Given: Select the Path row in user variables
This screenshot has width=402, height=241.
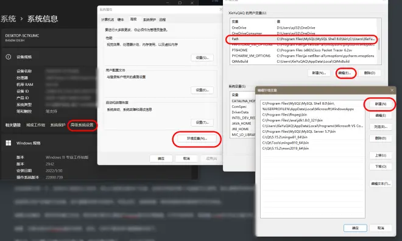Looking at the screenshot, I should tap(303, 39).
